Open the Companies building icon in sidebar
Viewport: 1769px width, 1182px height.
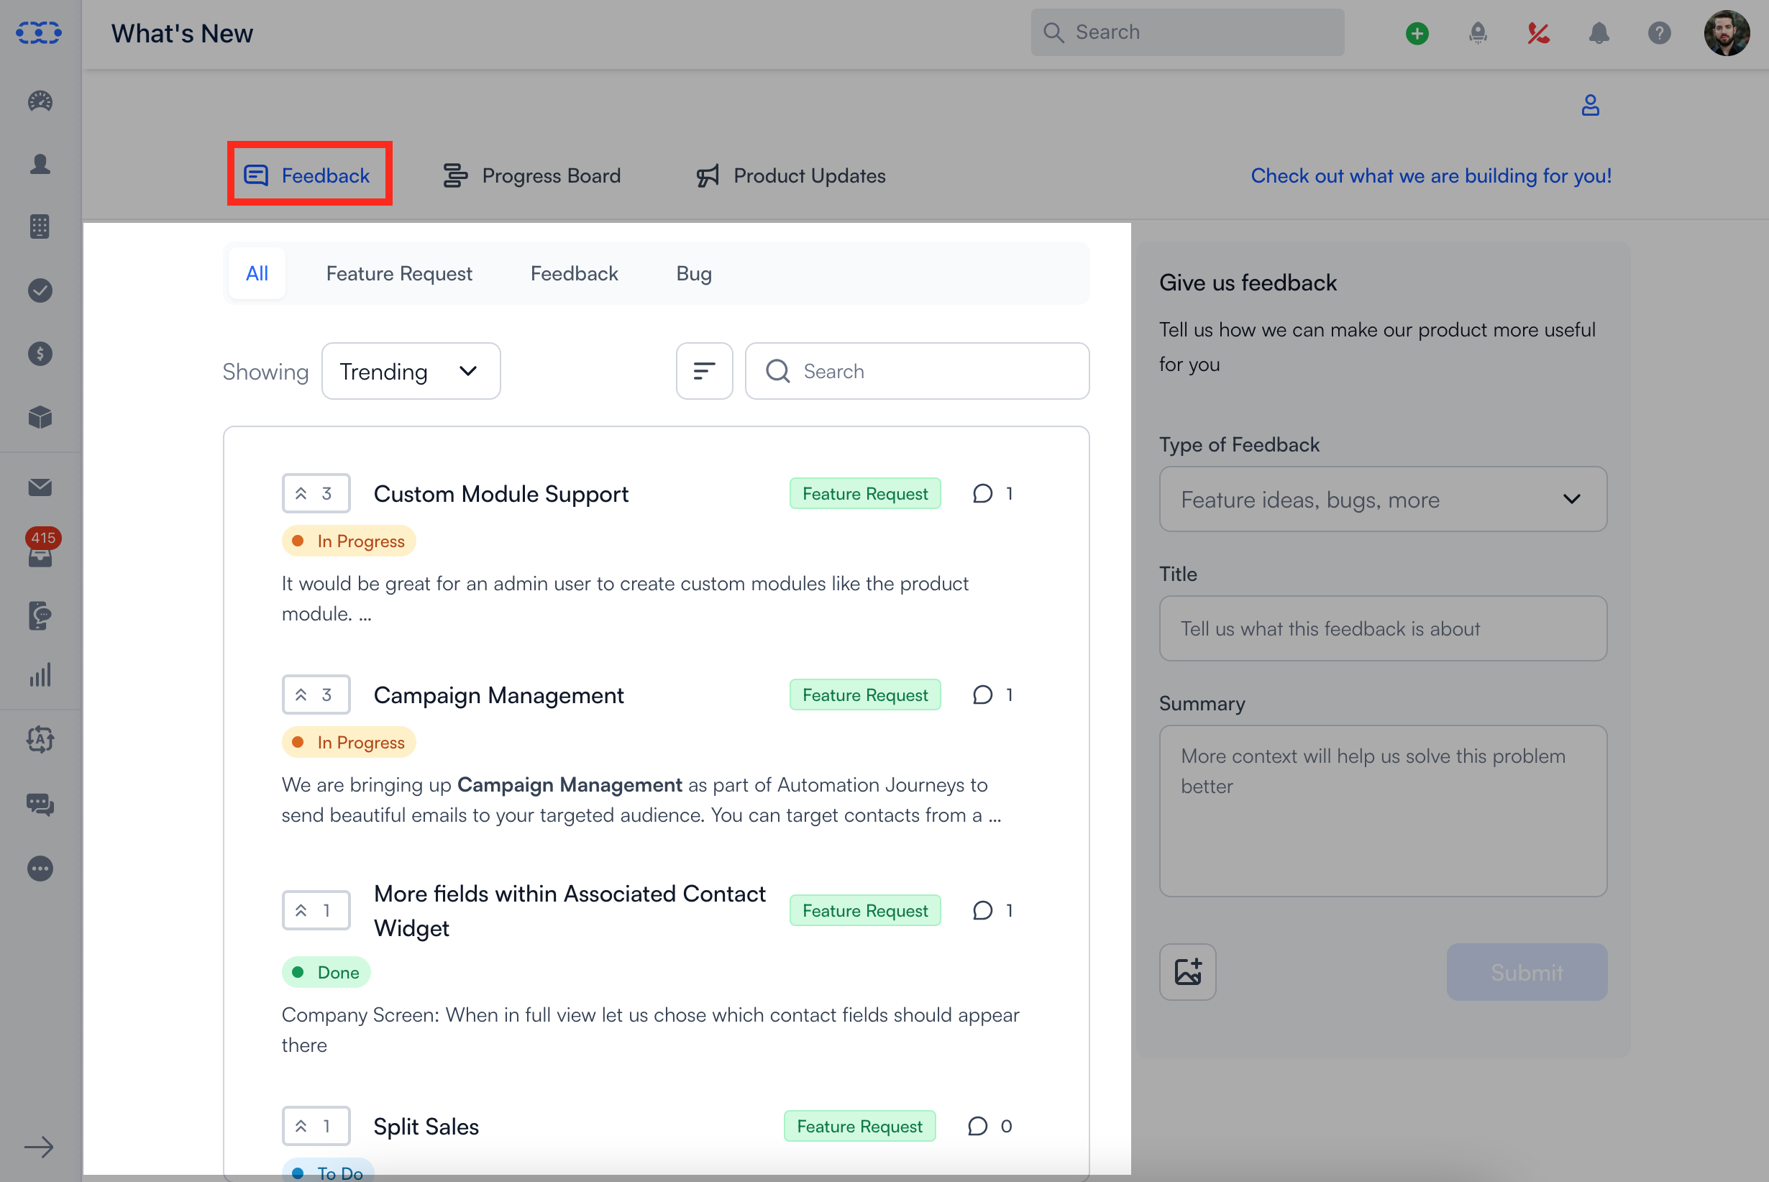40,226
